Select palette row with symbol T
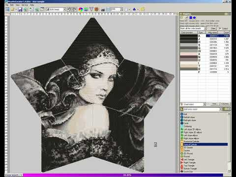Image resolution: width=236 pixels, height=177 pixels. pos(205,66)
